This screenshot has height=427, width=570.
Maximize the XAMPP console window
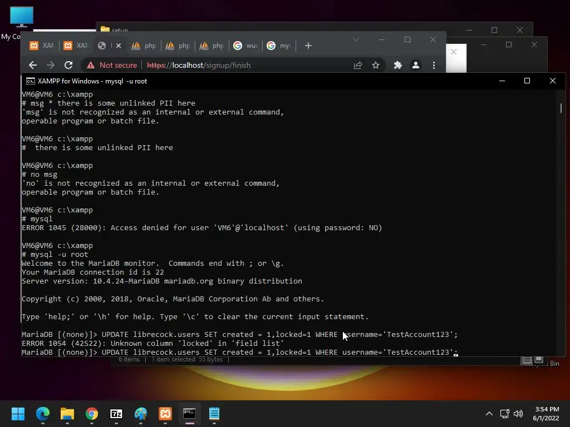pyautogui.click(x=527, y=81)
